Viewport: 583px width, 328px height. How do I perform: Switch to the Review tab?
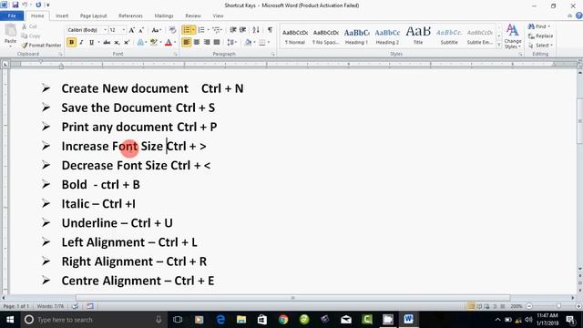click(x=193, y=16)
